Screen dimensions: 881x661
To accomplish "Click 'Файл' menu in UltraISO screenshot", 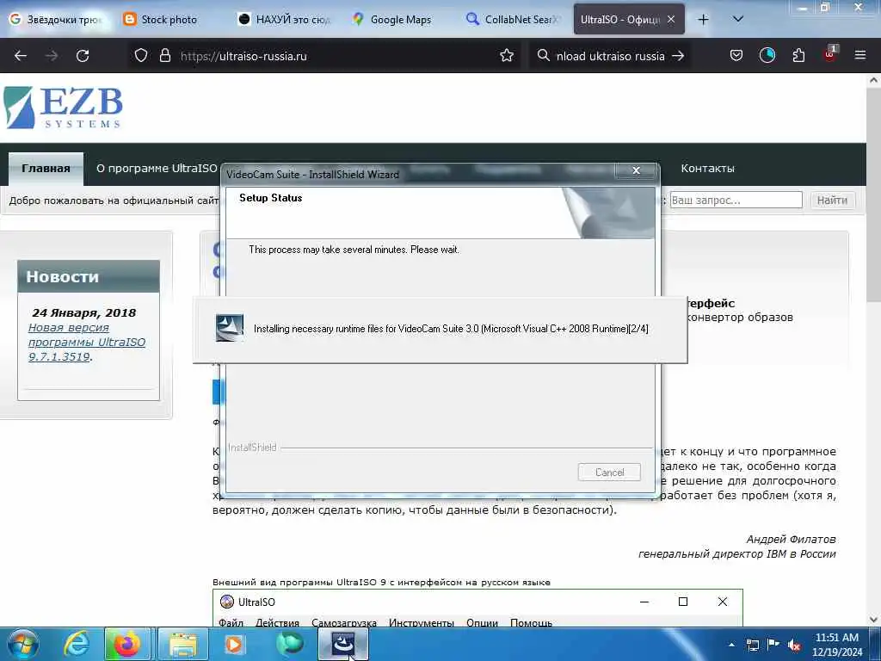I will pos(231,623).
